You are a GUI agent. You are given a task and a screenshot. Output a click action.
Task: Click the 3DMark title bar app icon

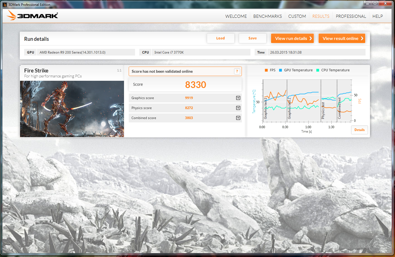(4, 4)
